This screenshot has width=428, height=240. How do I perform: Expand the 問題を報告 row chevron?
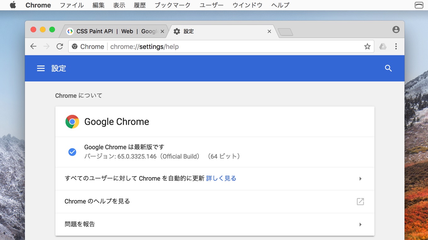click(360, 224)
